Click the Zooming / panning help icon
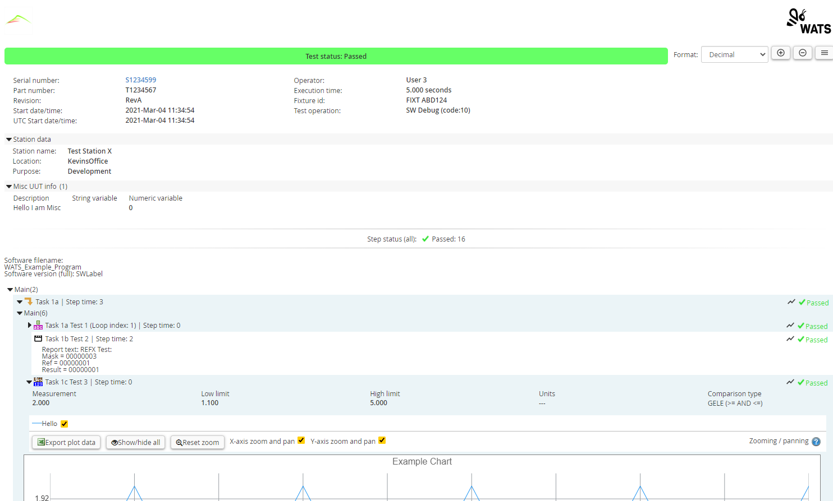833x501 pixels. click(x=816, y=442)
